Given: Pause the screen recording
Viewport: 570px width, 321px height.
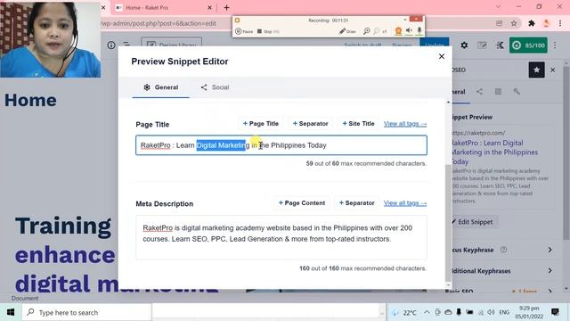Looking at the screenshot, I should coord(244,31).
